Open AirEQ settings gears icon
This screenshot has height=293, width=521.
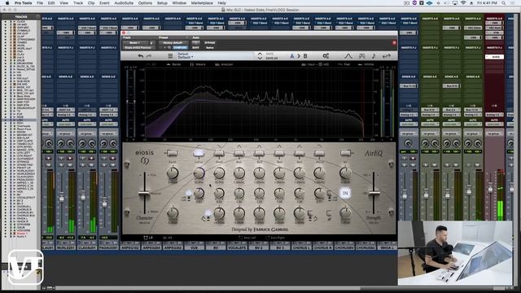pos(326,56)
